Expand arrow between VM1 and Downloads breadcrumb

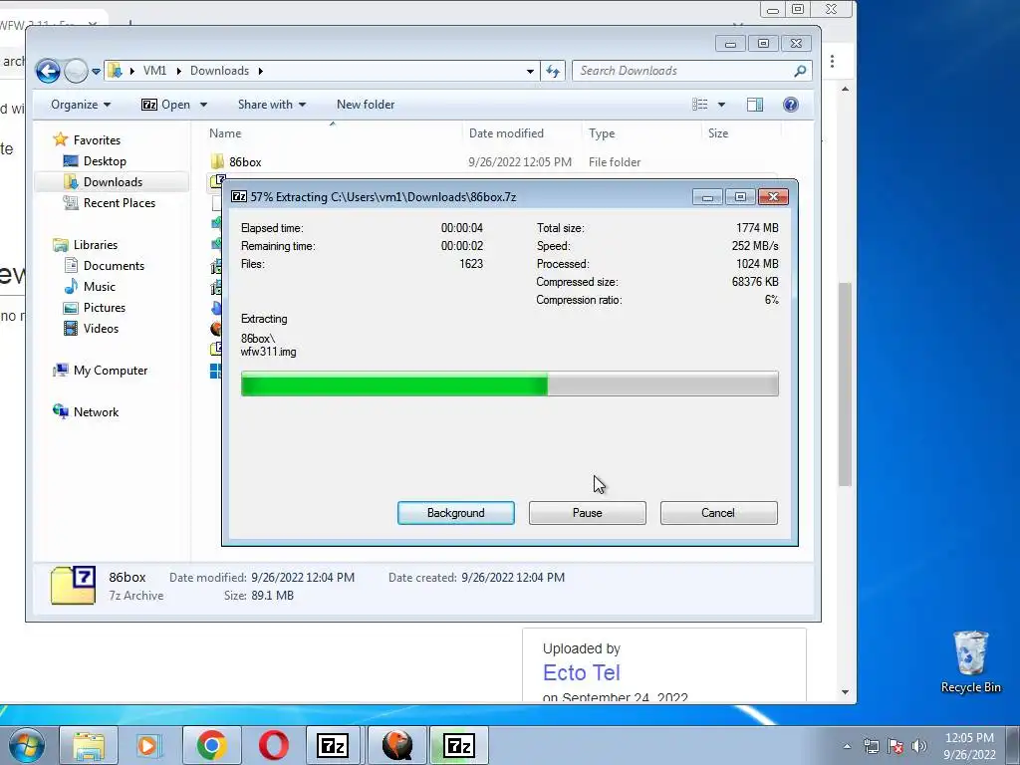point(179,71)
